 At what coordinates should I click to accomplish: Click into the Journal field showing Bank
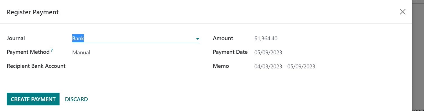point(136,38)
